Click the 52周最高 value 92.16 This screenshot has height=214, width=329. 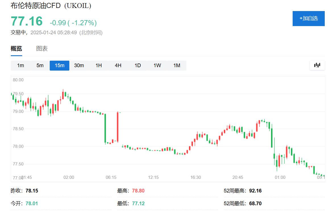point(255,191)
